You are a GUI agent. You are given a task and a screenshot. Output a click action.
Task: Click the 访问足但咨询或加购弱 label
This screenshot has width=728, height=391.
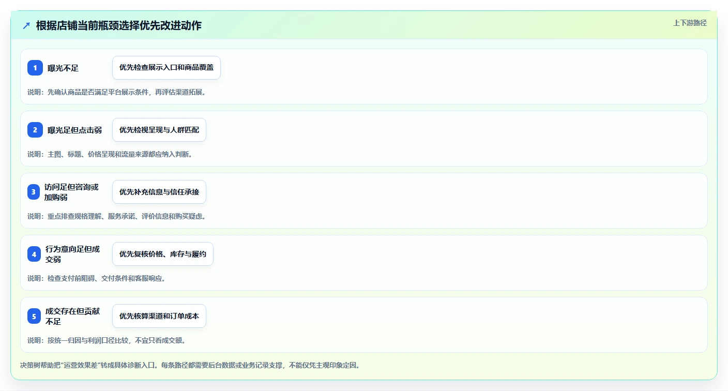[71, 192]
